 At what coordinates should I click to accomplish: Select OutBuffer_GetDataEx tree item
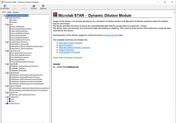click(19, 71)
